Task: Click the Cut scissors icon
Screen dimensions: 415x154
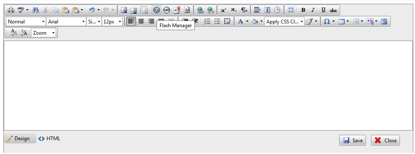Action: point(45,10)
